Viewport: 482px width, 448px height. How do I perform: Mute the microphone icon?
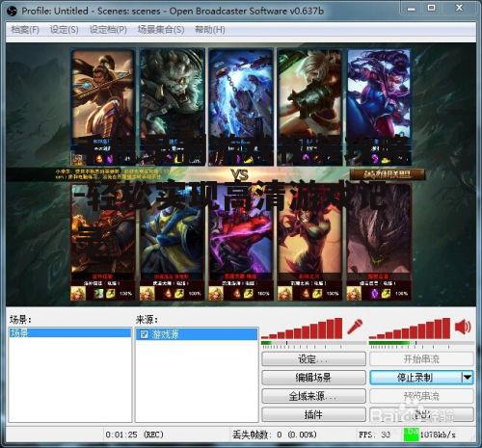355,327
